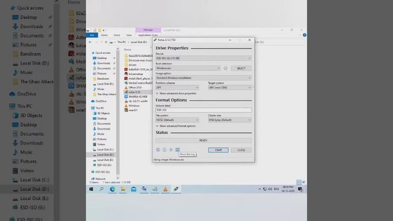
Task: Select The Ghazi Attack in sidebar
Action: tap(106, 94)
